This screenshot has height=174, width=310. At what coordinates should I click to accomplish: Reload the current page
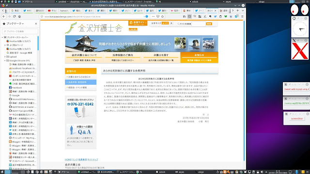pyautogui.click(x=14, y=16)
